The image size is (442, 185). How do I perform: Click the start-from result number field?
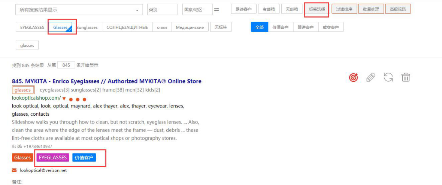66,65
